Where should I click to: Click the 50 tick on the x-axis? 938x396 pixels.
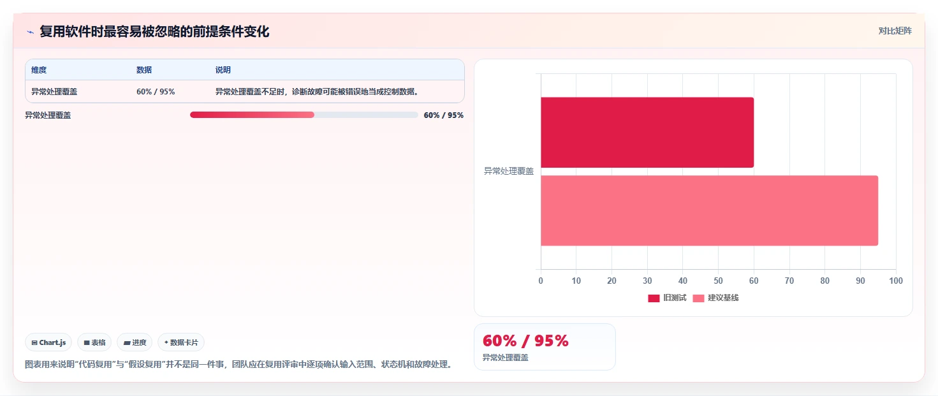click(718, 281)
